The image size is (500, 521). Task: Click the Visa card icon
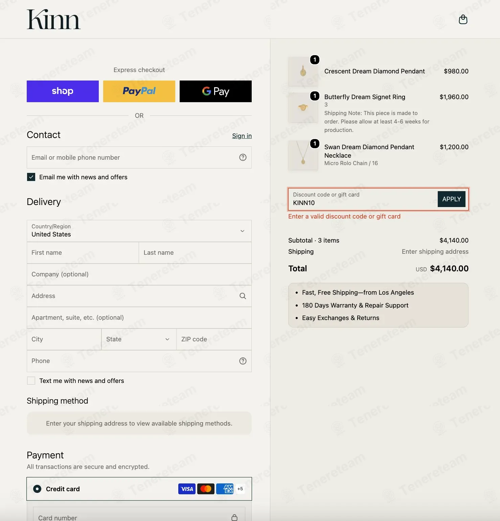click(x=187, y=489)
